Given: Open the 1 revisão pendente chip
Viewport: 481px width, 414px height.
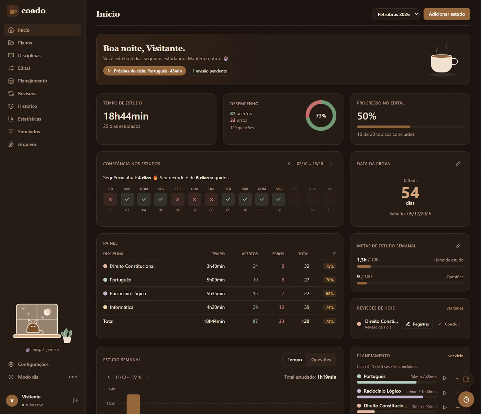Looking at the screenshot, I should point(210,71).
